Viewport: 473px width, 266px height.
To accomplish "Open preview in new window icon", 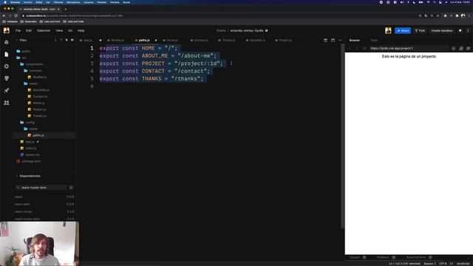I will click(468, 48).
